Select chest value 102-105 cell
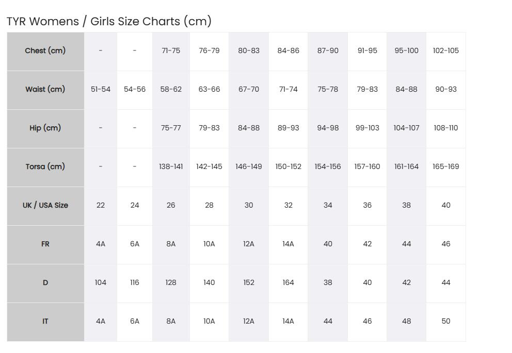Viewport: 512px width, 353px height. pos(446,51)
